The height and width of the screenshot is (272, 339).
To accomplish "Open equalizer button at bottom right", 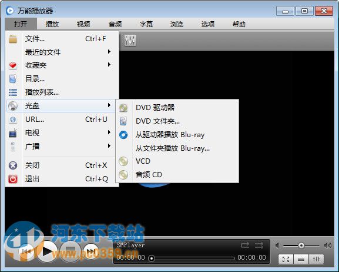I will (316, 259).
